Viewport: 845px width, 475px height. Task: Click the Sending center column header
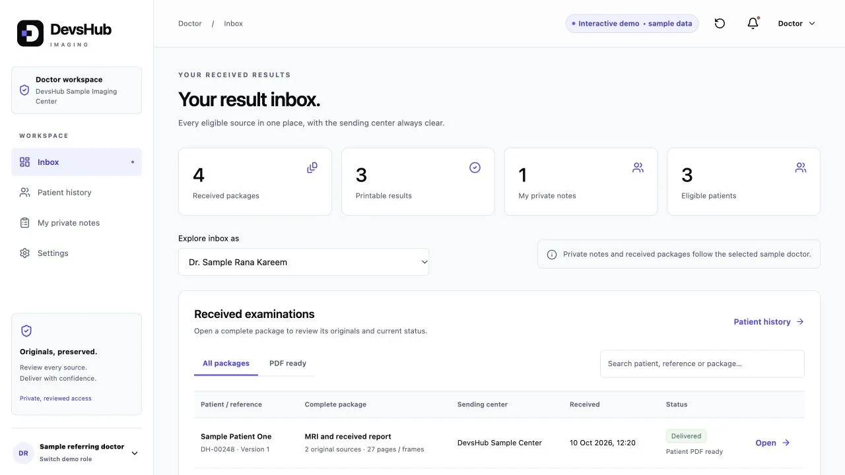click(x=483, y=404)
